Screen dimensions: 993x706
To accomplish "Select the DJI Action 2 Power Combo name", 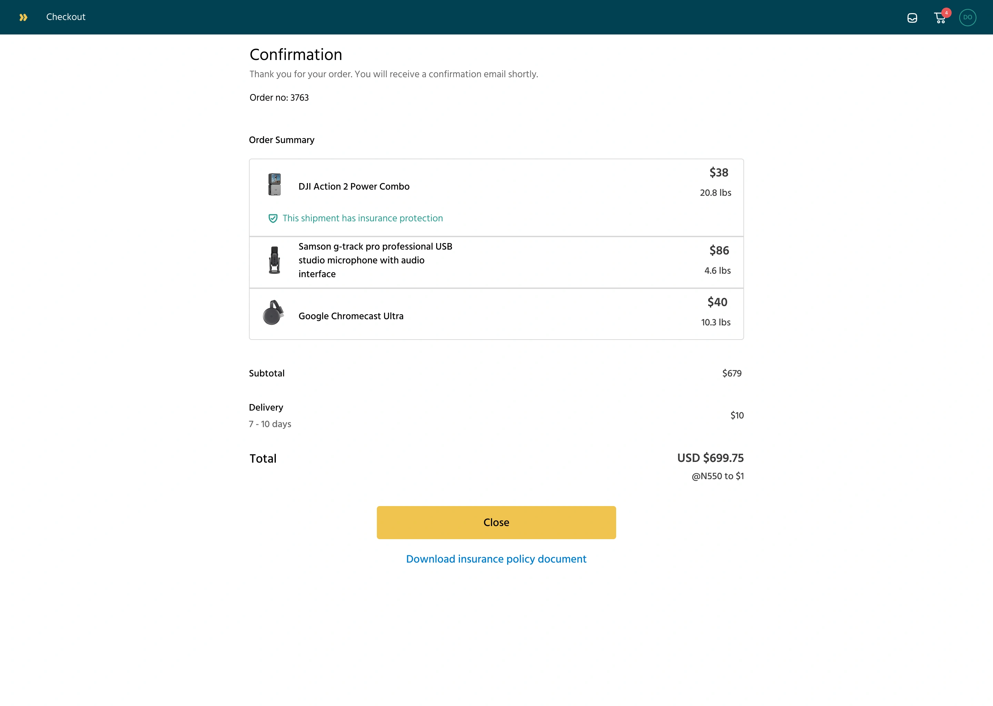I will pos(354,186).
